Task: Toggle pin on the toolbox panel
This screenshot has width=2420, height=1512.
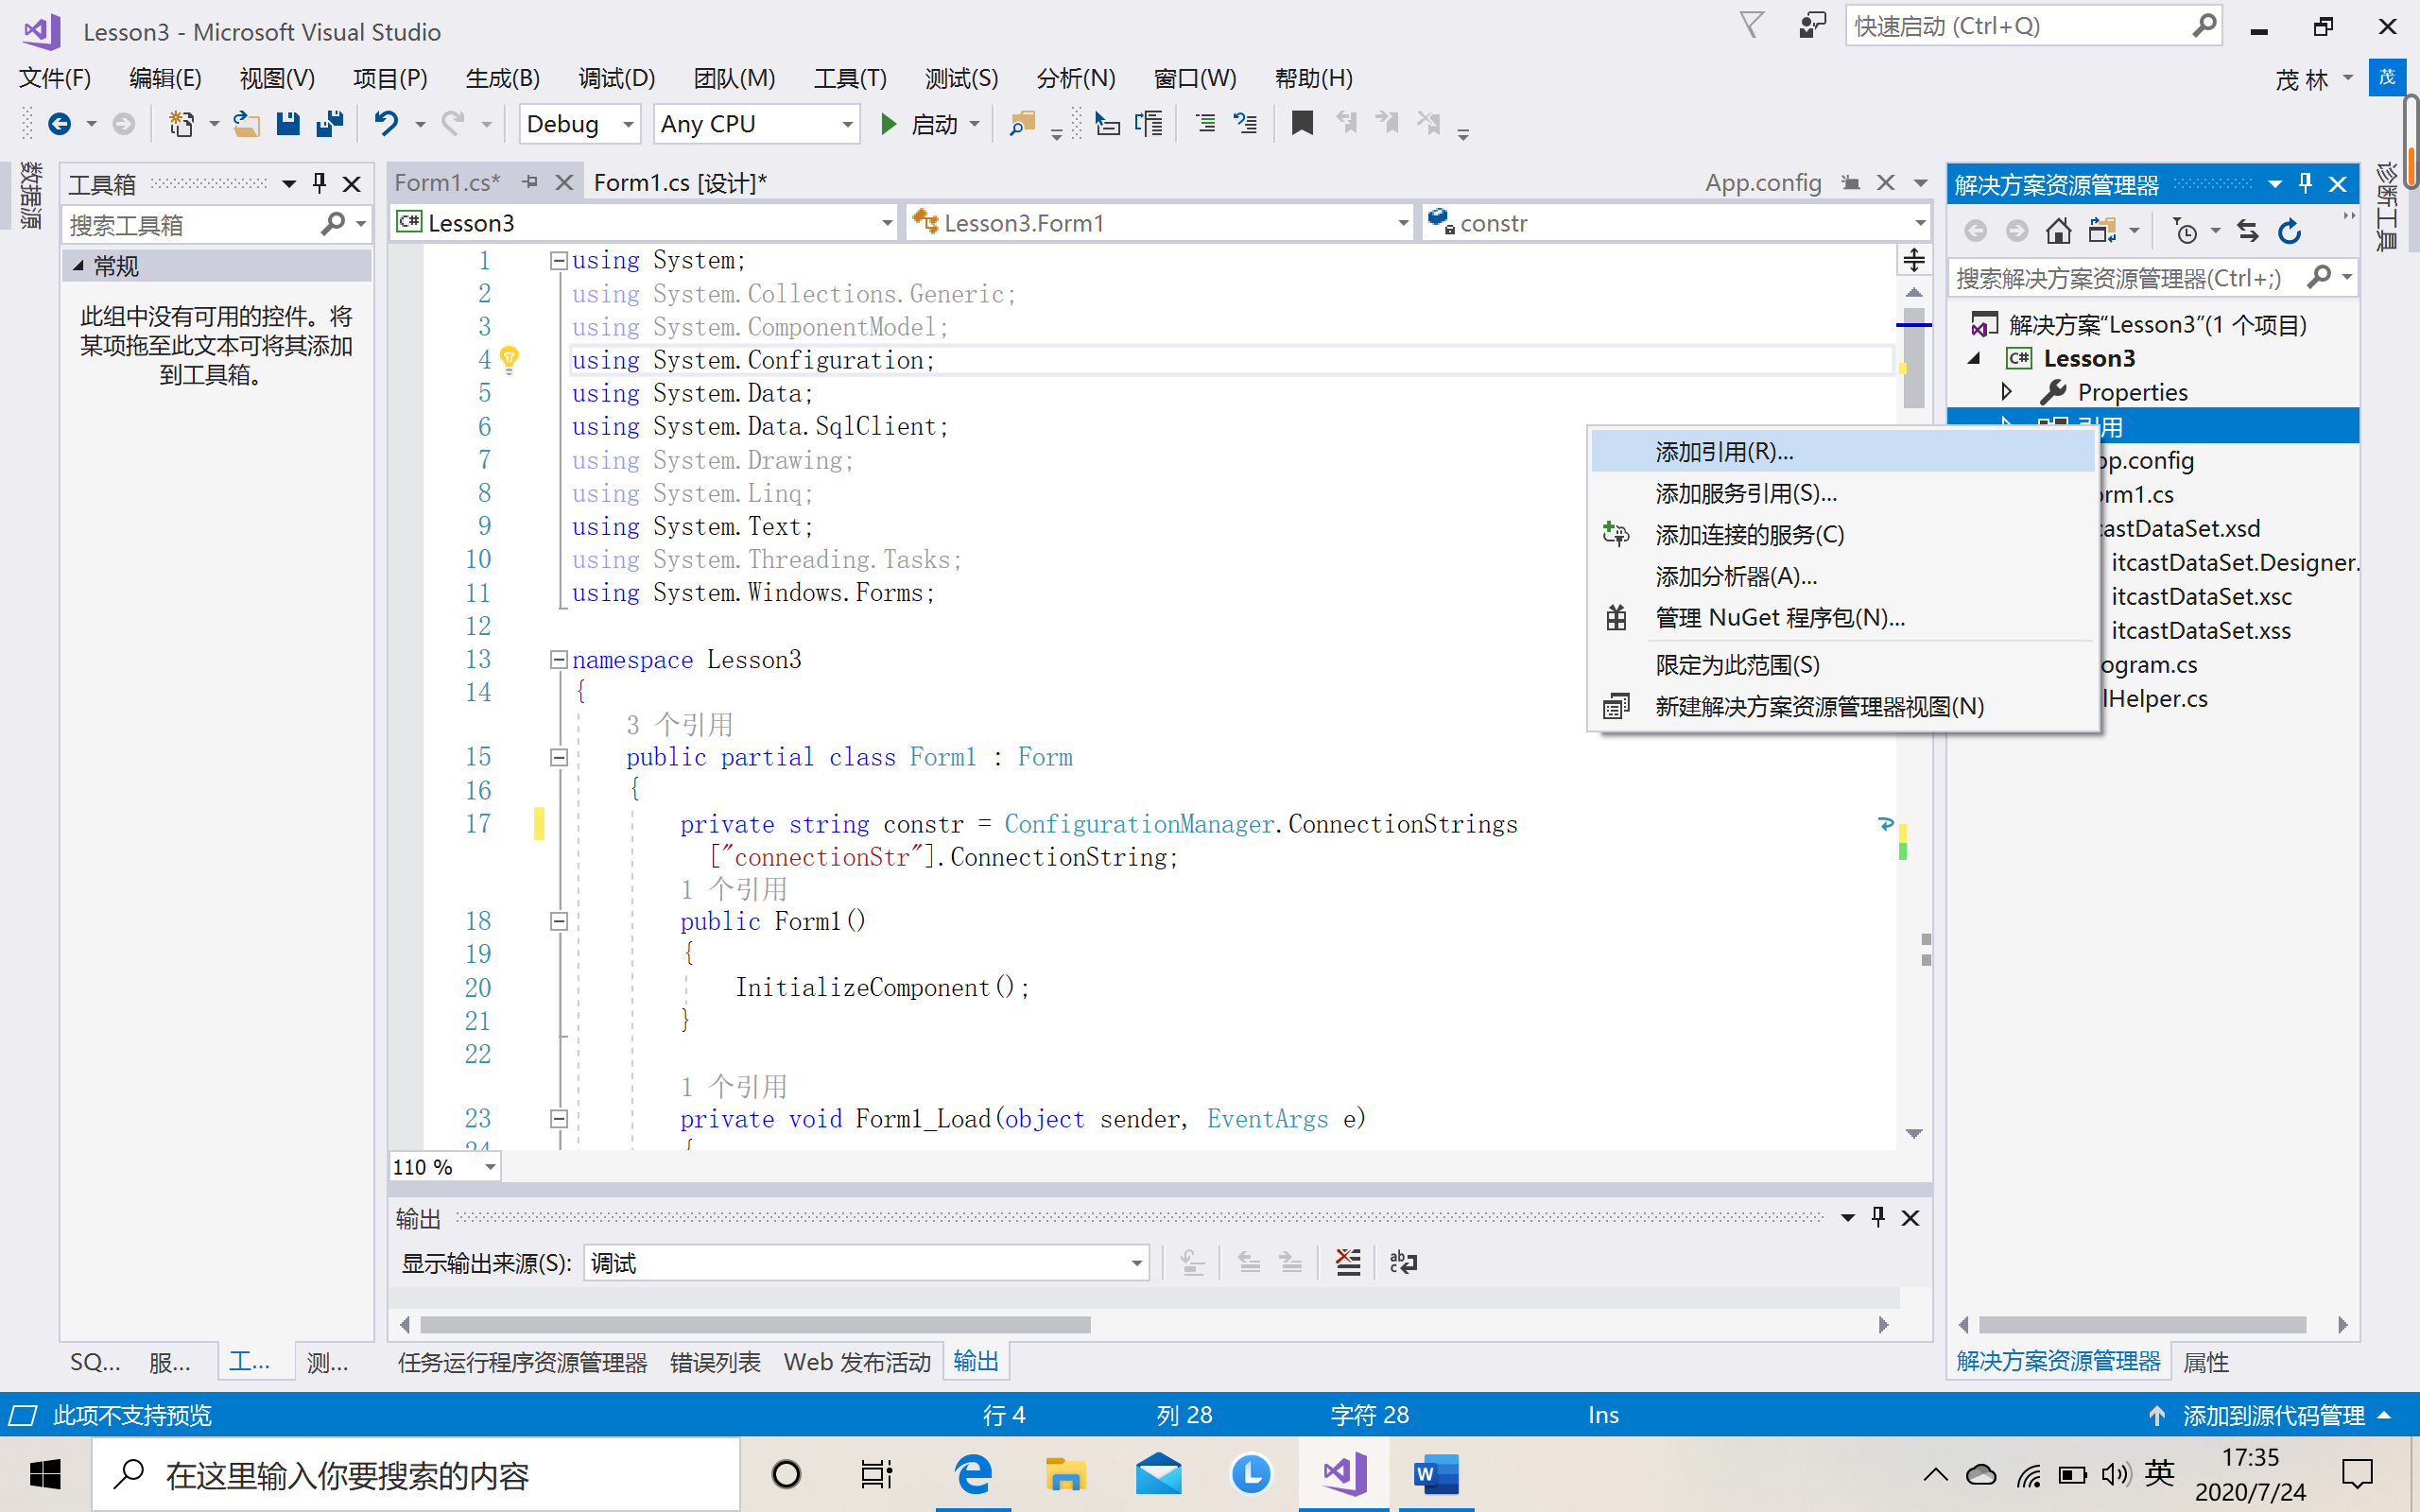Action: coord(319,183)
